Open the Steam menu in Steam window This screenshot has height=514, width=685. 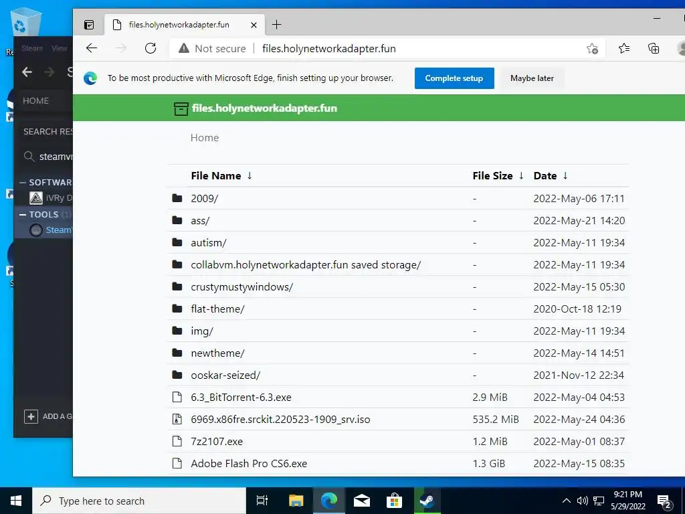coord(32,48)
